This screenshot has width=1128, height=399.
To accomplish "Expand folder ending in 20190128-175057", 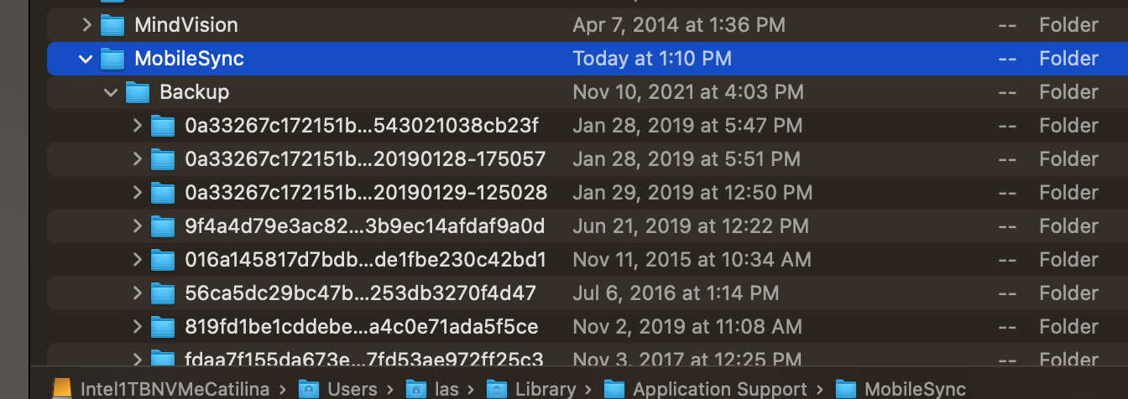I will [138, 159].
